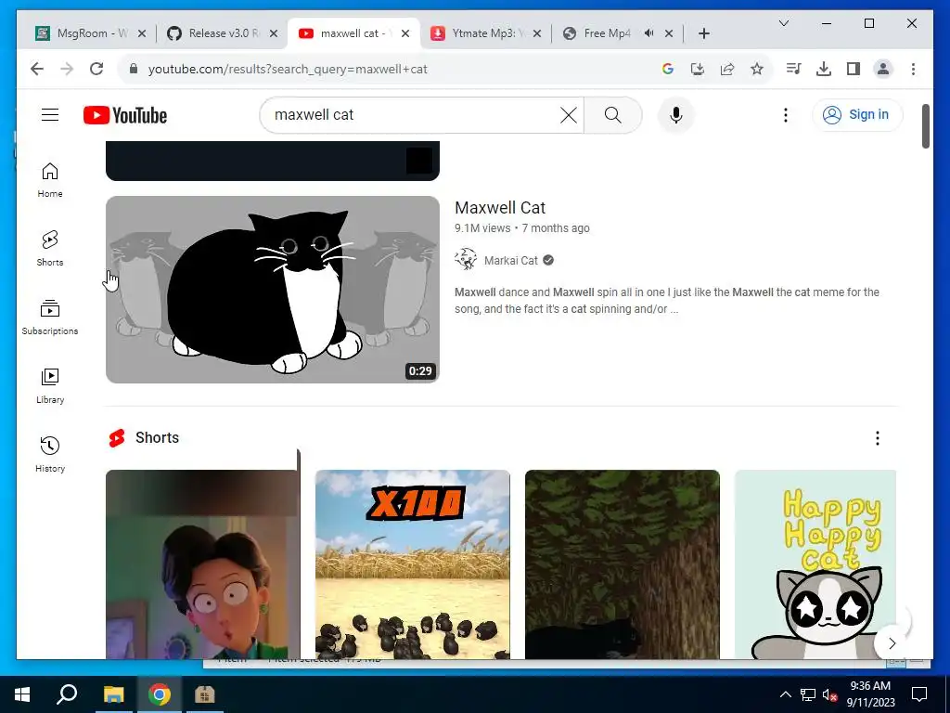Image resolution: width=950 pixels, height=713 pixels.
Task: Open the Windows Start menu
Action: [x=22, y=694]
